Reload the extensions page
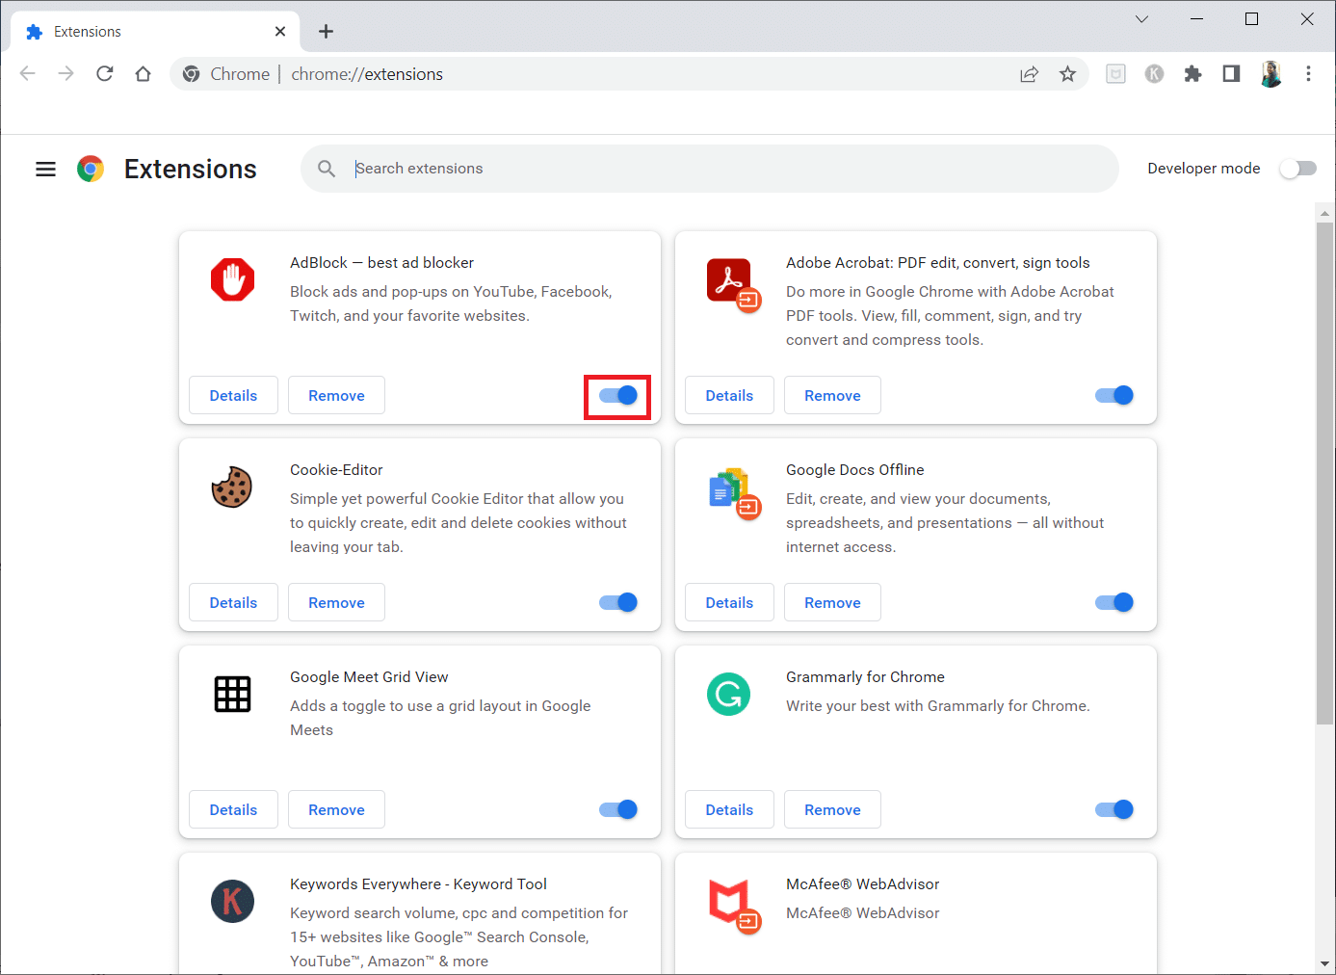Screen dimensions: 1336x975 click(x=104, y=74)
